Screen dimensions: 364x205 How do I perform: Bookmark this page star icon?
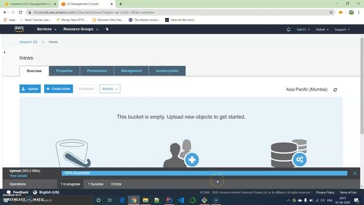(331, 13)
